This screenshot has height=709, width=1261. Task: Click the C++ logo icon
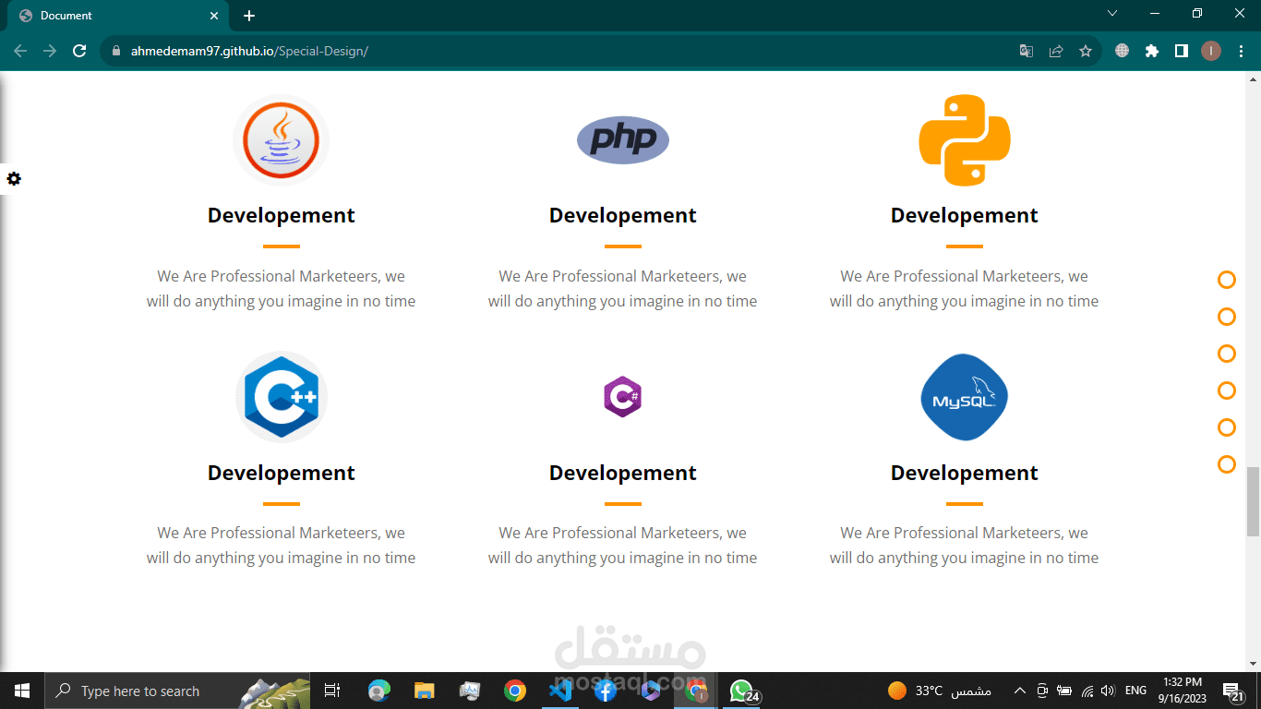tap(282, 397)
